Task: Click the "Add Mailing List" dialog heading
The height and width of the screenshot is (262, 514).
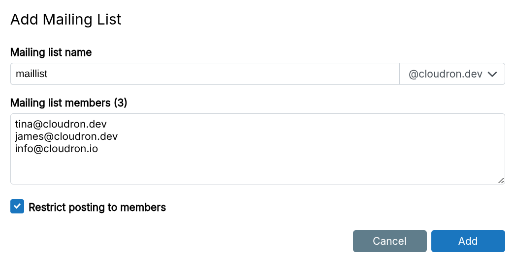Action: [66, 20]
